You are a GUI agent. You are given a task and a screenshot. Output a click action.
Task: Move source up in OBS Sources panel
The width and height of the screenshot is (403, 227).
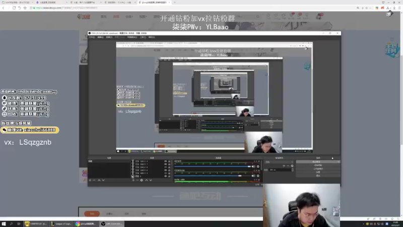click(x=147, y=180)
